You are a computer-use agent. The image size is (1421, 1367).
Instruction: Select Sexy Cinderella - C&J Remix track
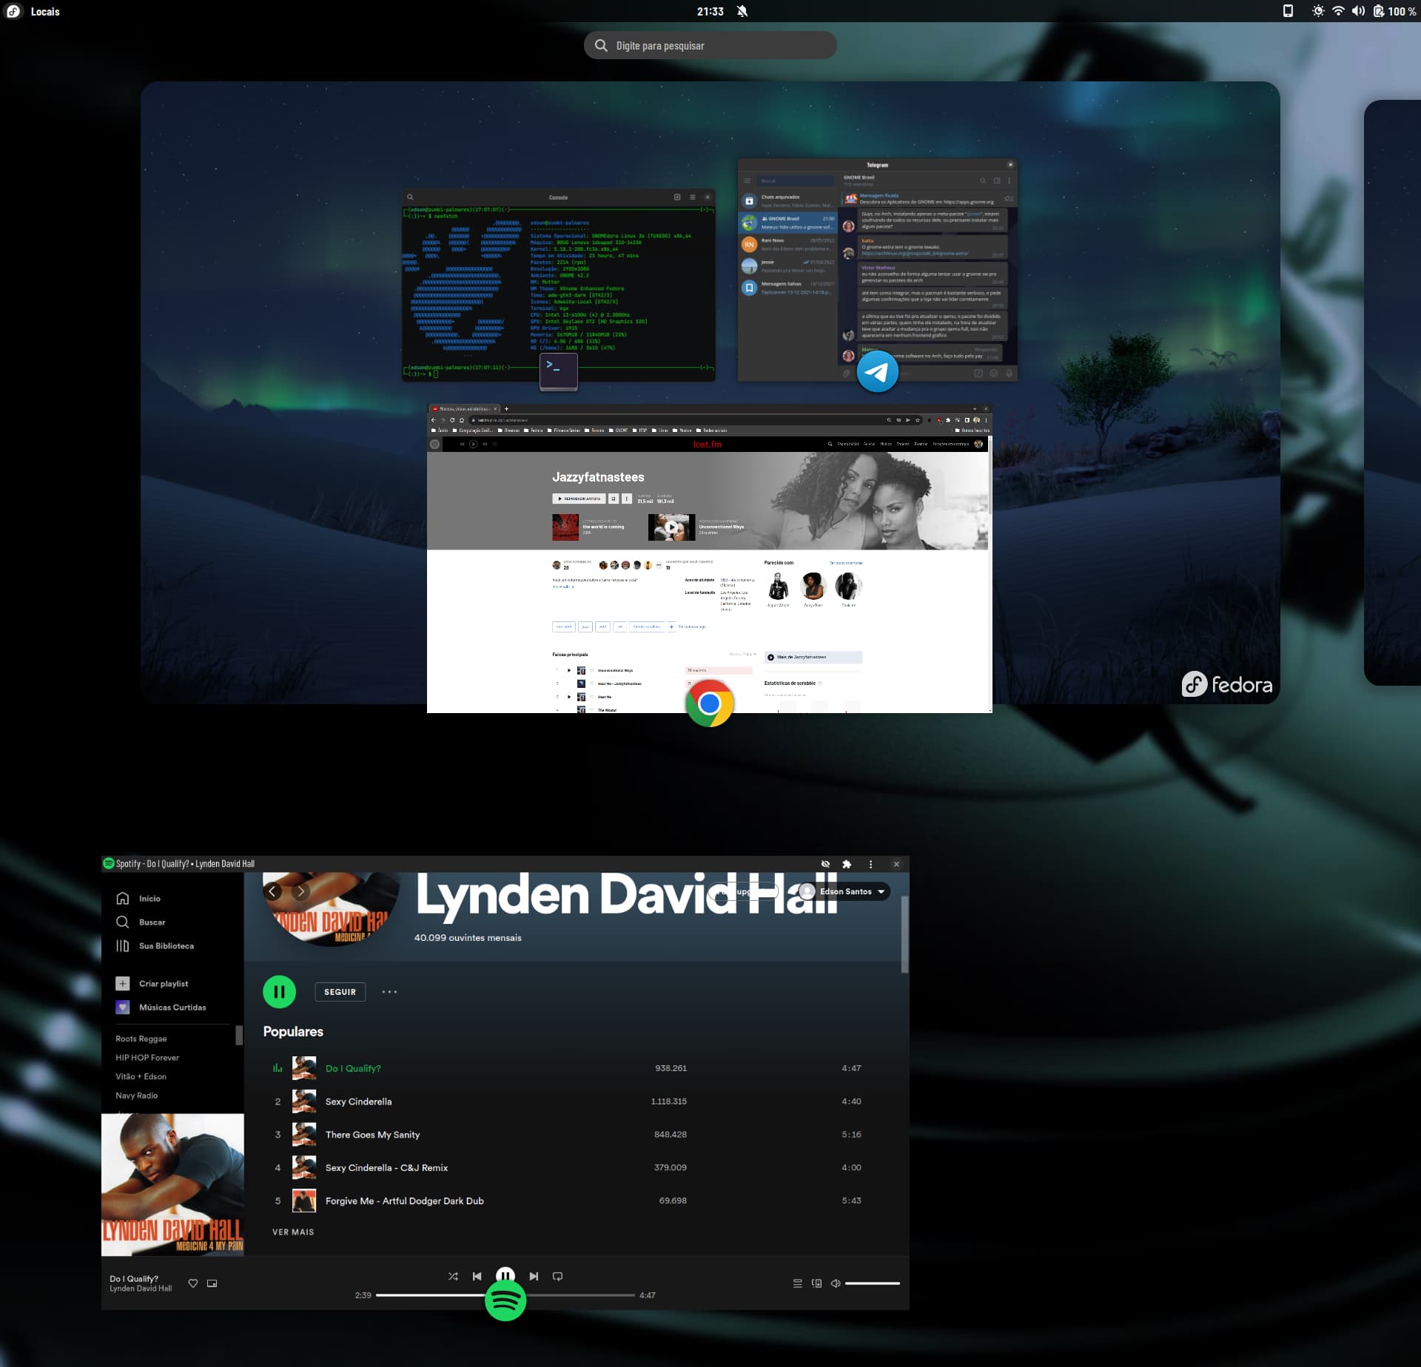pyautogui.click(x=568, y=1167)
